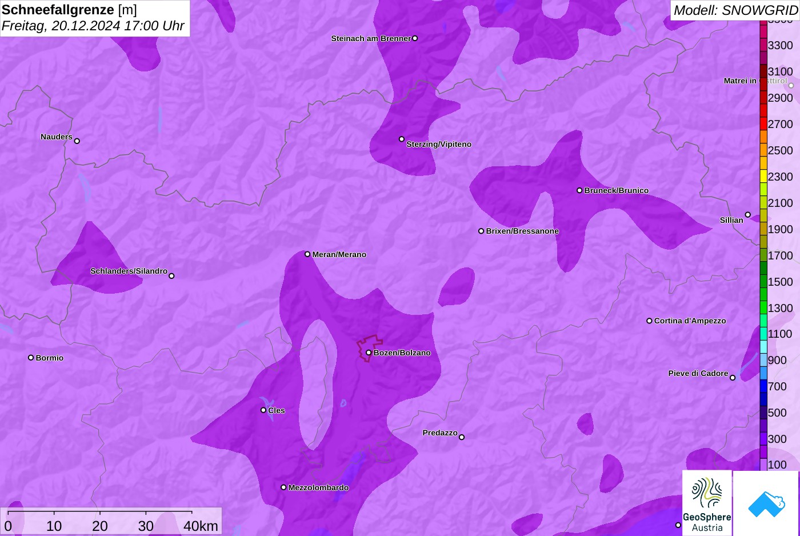The image size is (800, 536).
Task: Click the 20 mark on scale bar
Action: (100, 526)
